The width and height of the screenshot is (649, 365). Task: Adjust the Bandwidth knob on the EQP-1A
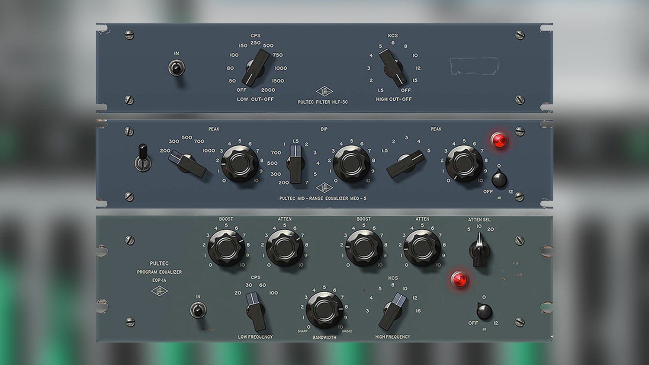tap(324, 310)
